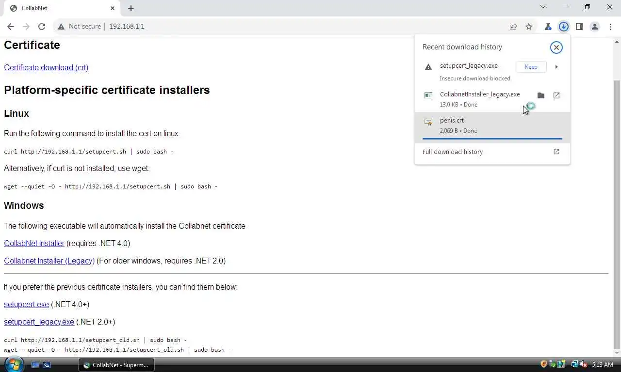Screen dimensions: 621x372
Task: Click the Not secure warning icon
Action: (61, 27)
